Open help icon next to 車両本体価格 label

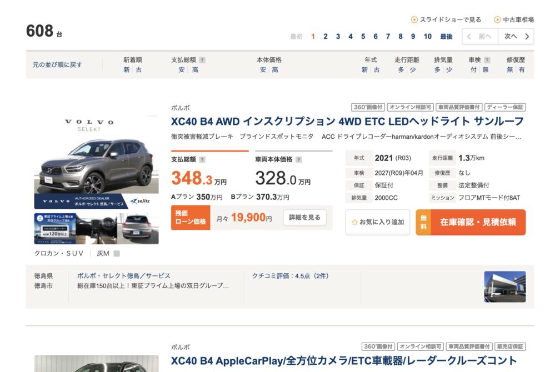pyautogui.click(x=299, y=159)
